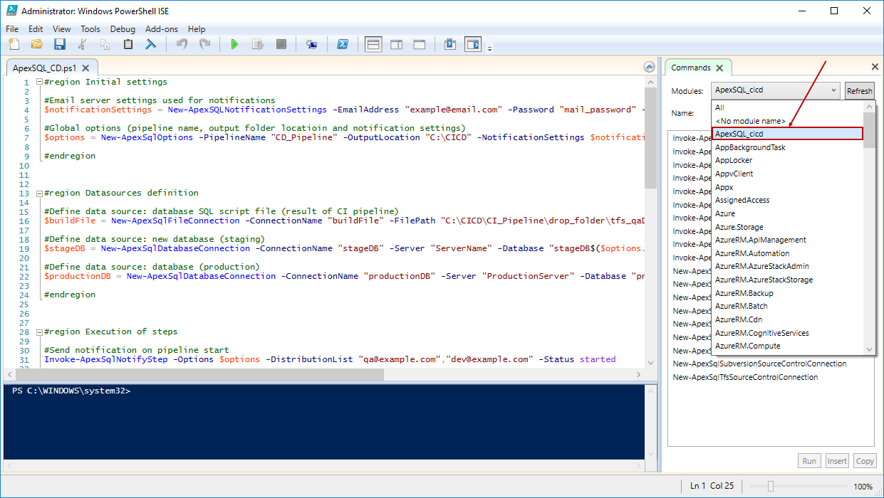The width and height of the screenshot is (884, 498).
Task: Run the script with the green play icon
Action: (234, 44)
